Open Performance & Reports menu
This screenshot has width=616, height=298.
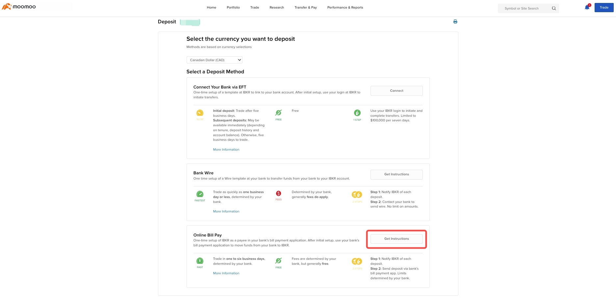(345, 7)
